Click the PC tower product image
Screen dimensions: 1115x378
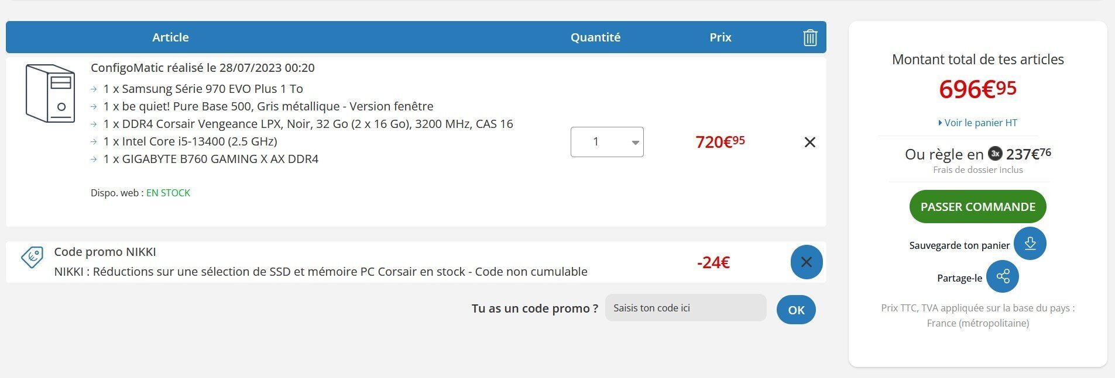coord(50,93)
